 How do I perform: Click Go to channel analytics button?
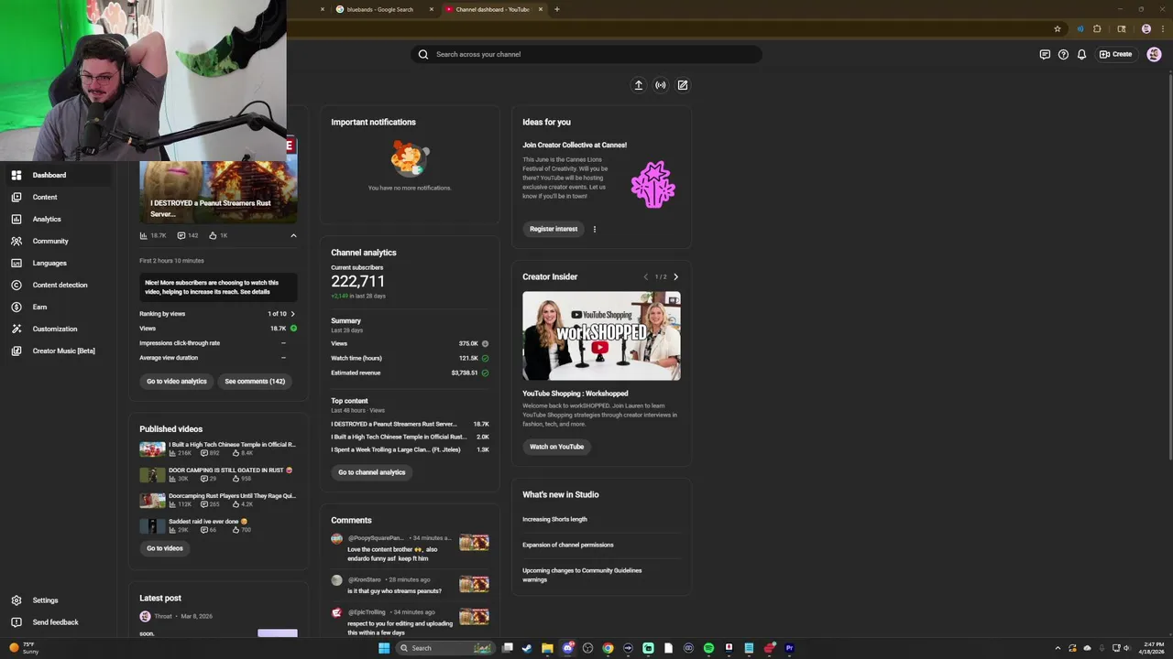[x=371, y=472]
